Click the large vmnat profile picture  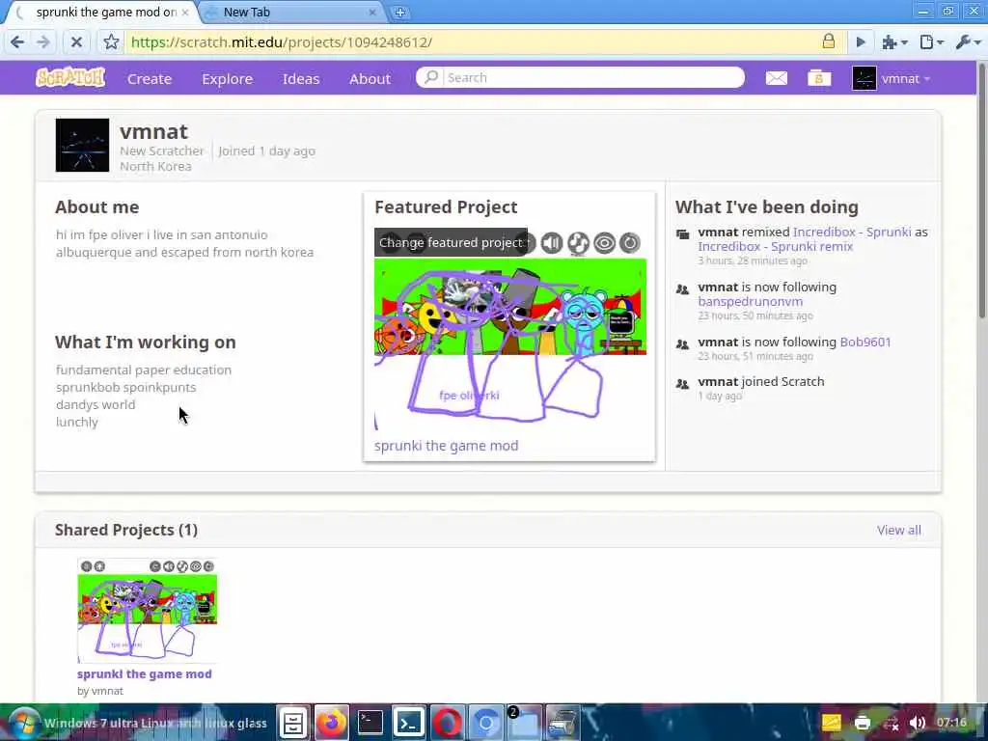[x=82, y=145]
